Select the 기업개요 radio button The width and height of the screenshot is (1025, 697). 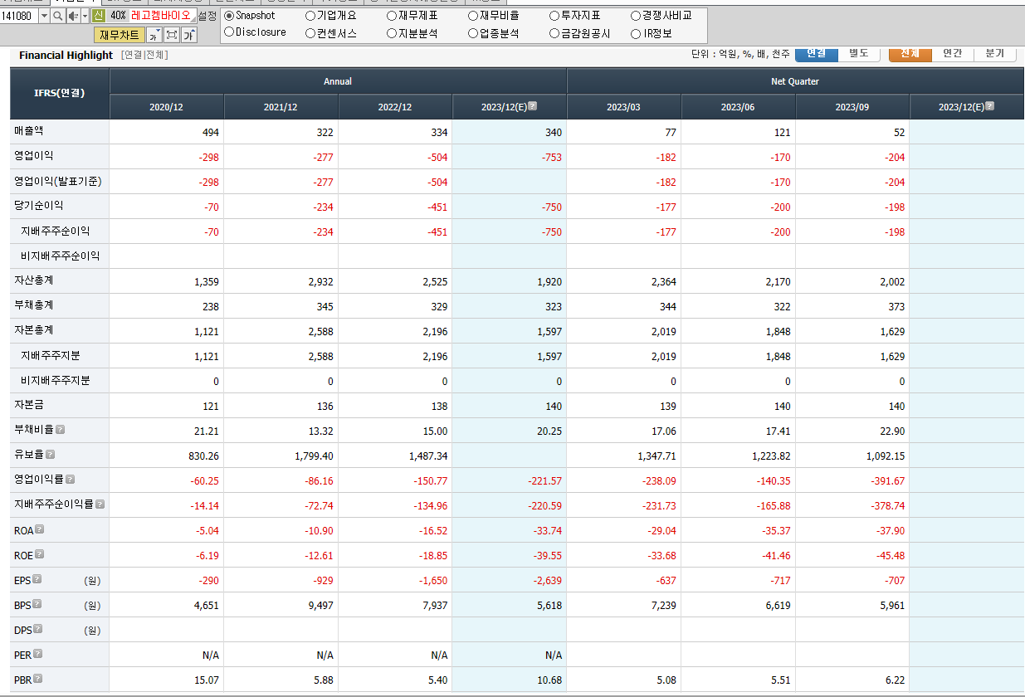point(310,16)
